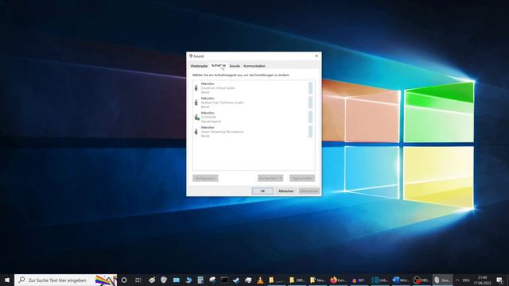Open the Als Standard dropdown button

270,178
